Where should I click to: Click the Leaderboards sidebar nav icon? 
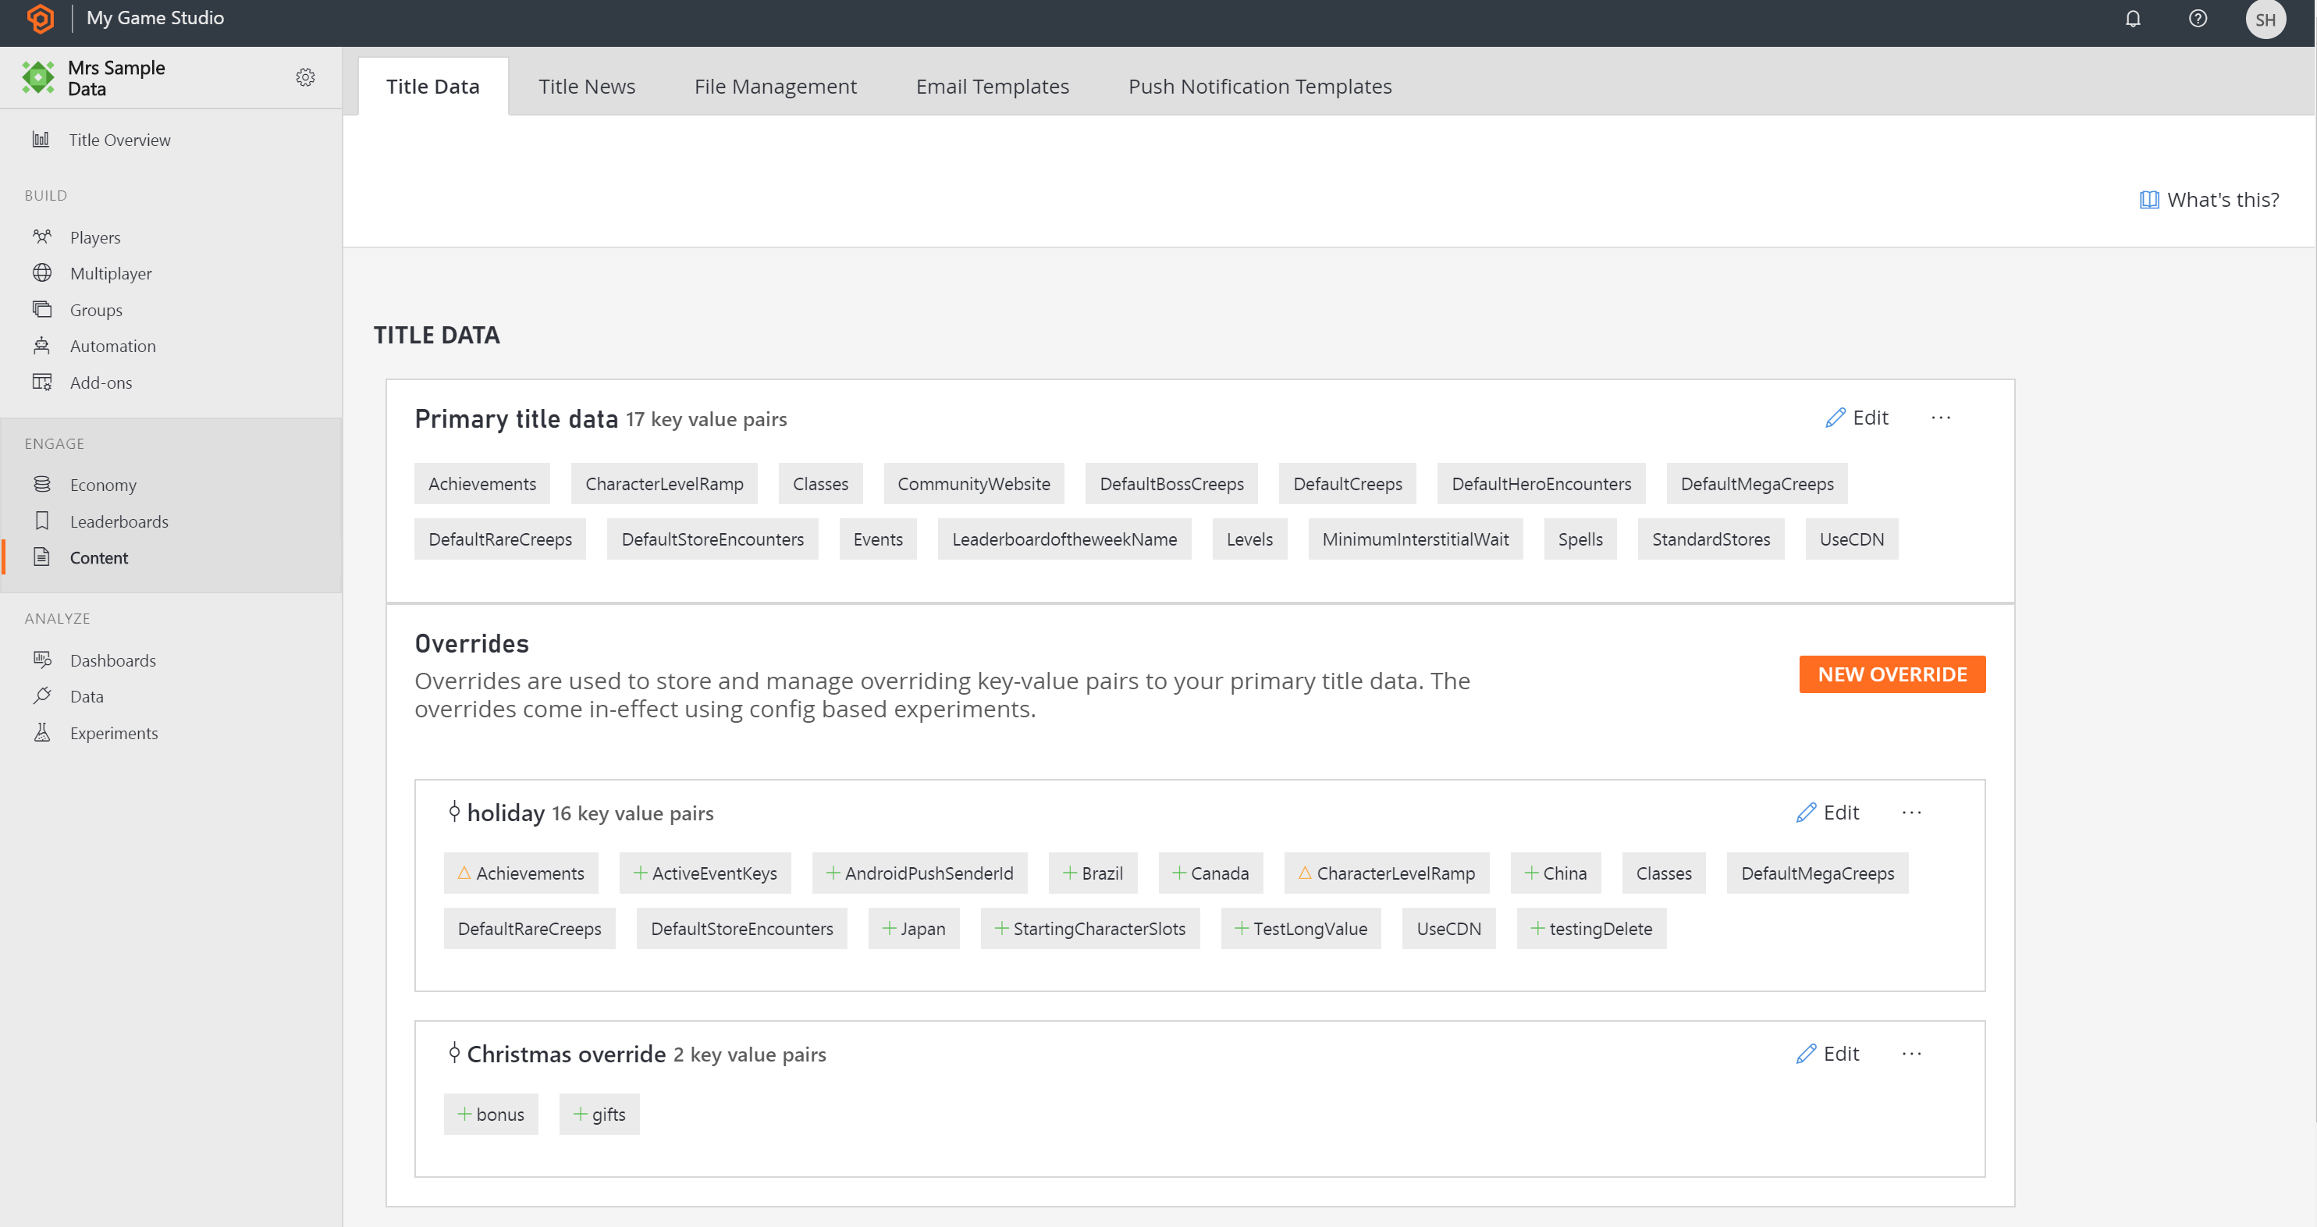click(x=41, y=521)
